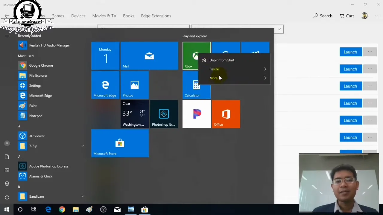This screenshot has height=215, width=383.
Task: Click the topmost Launch button
Action: (x=350, y=52)
